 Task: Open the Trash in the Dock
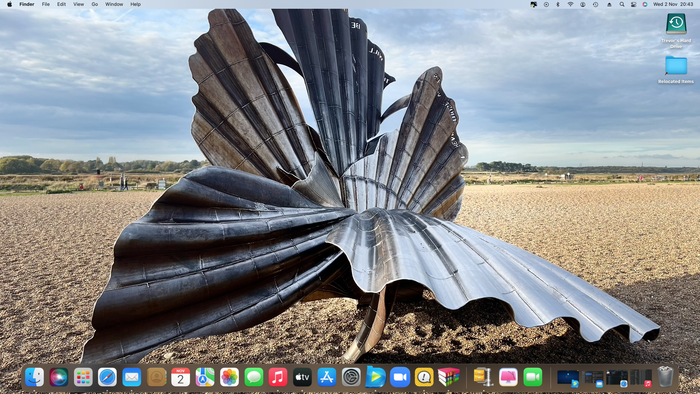pos(665,377)
